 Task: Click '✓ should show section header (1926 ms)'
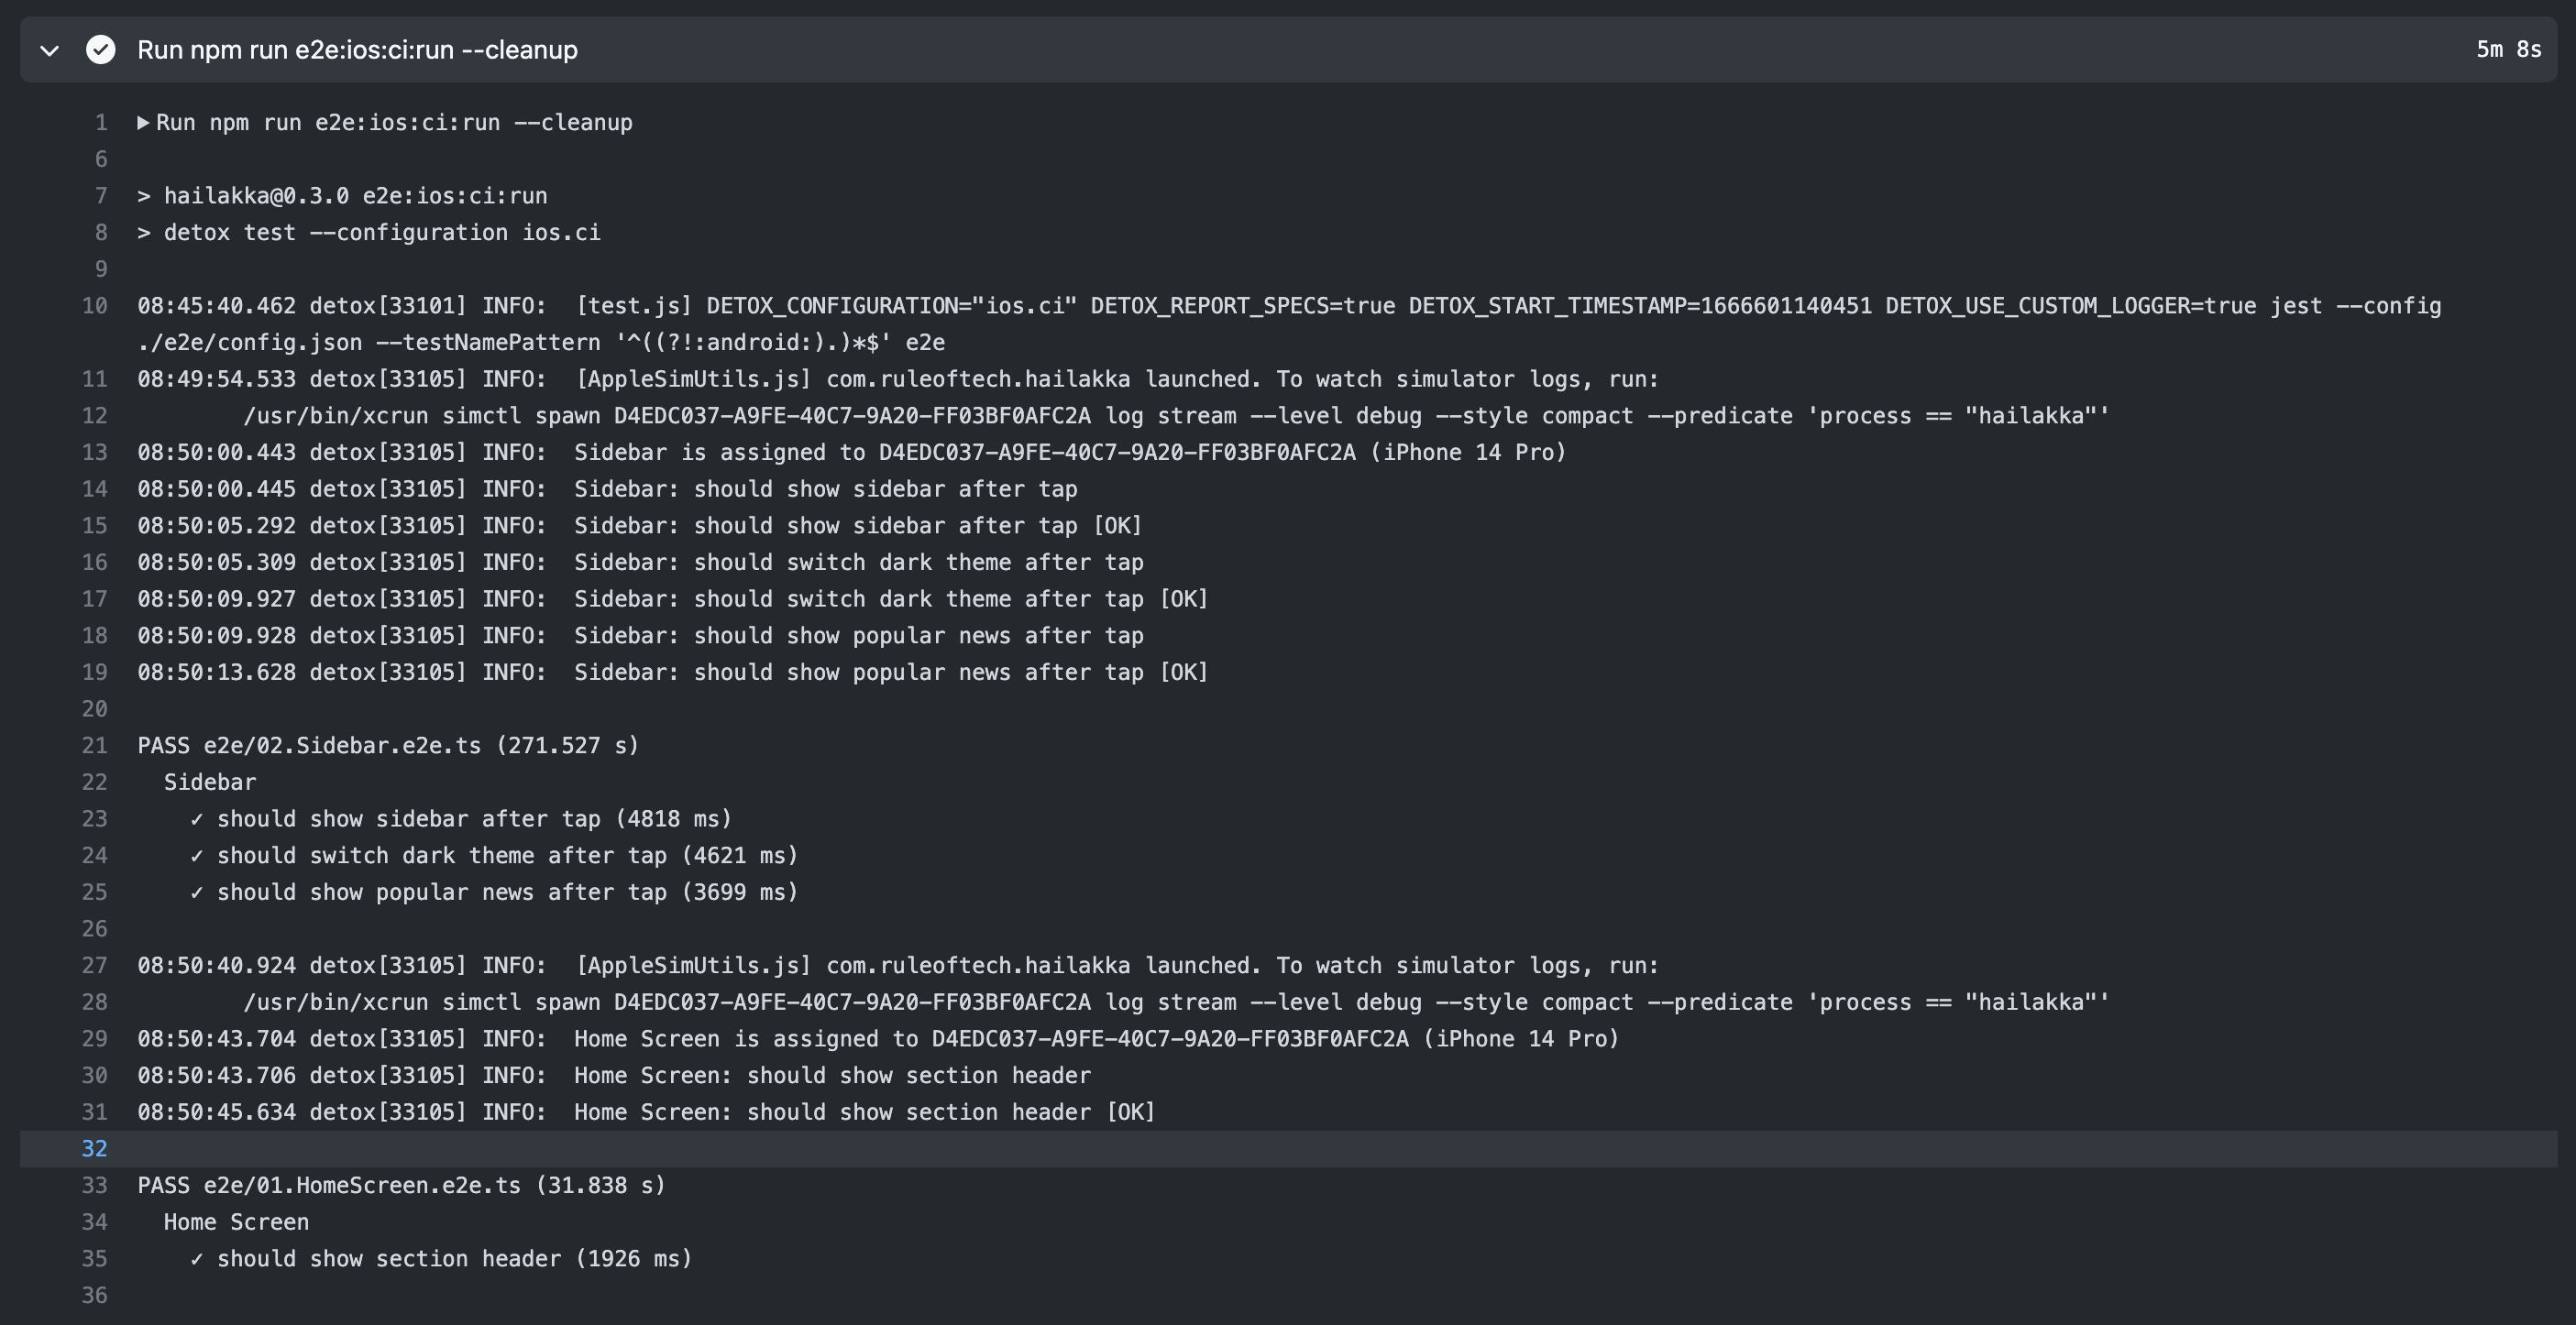point(441,1259)
